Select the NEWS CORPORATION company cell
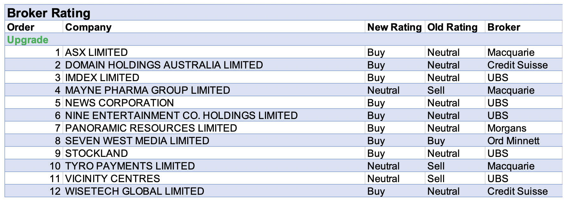Image resolution: width=567 pixels, height=202 pixels. coord(119,103)
